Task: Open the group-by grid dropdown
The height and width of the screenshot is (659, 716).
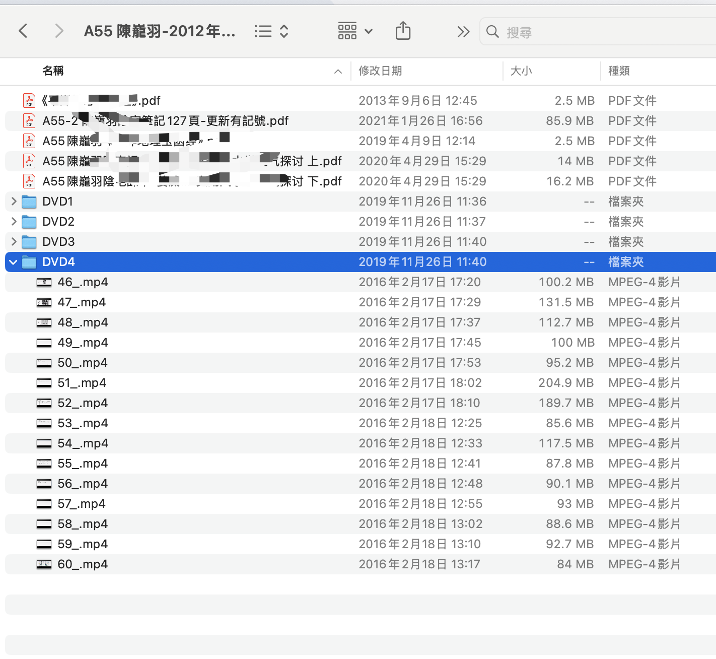Action: click(x=355, y=31)
